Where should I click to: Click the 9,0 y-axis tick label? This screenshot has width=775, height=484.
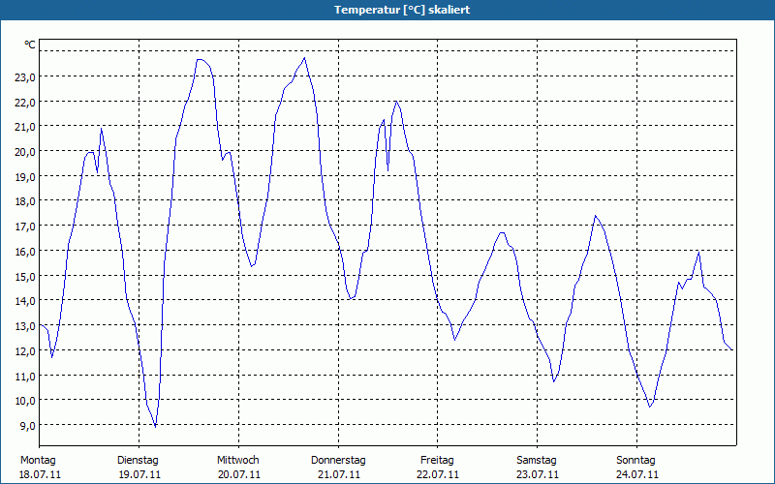coord(27,425)
